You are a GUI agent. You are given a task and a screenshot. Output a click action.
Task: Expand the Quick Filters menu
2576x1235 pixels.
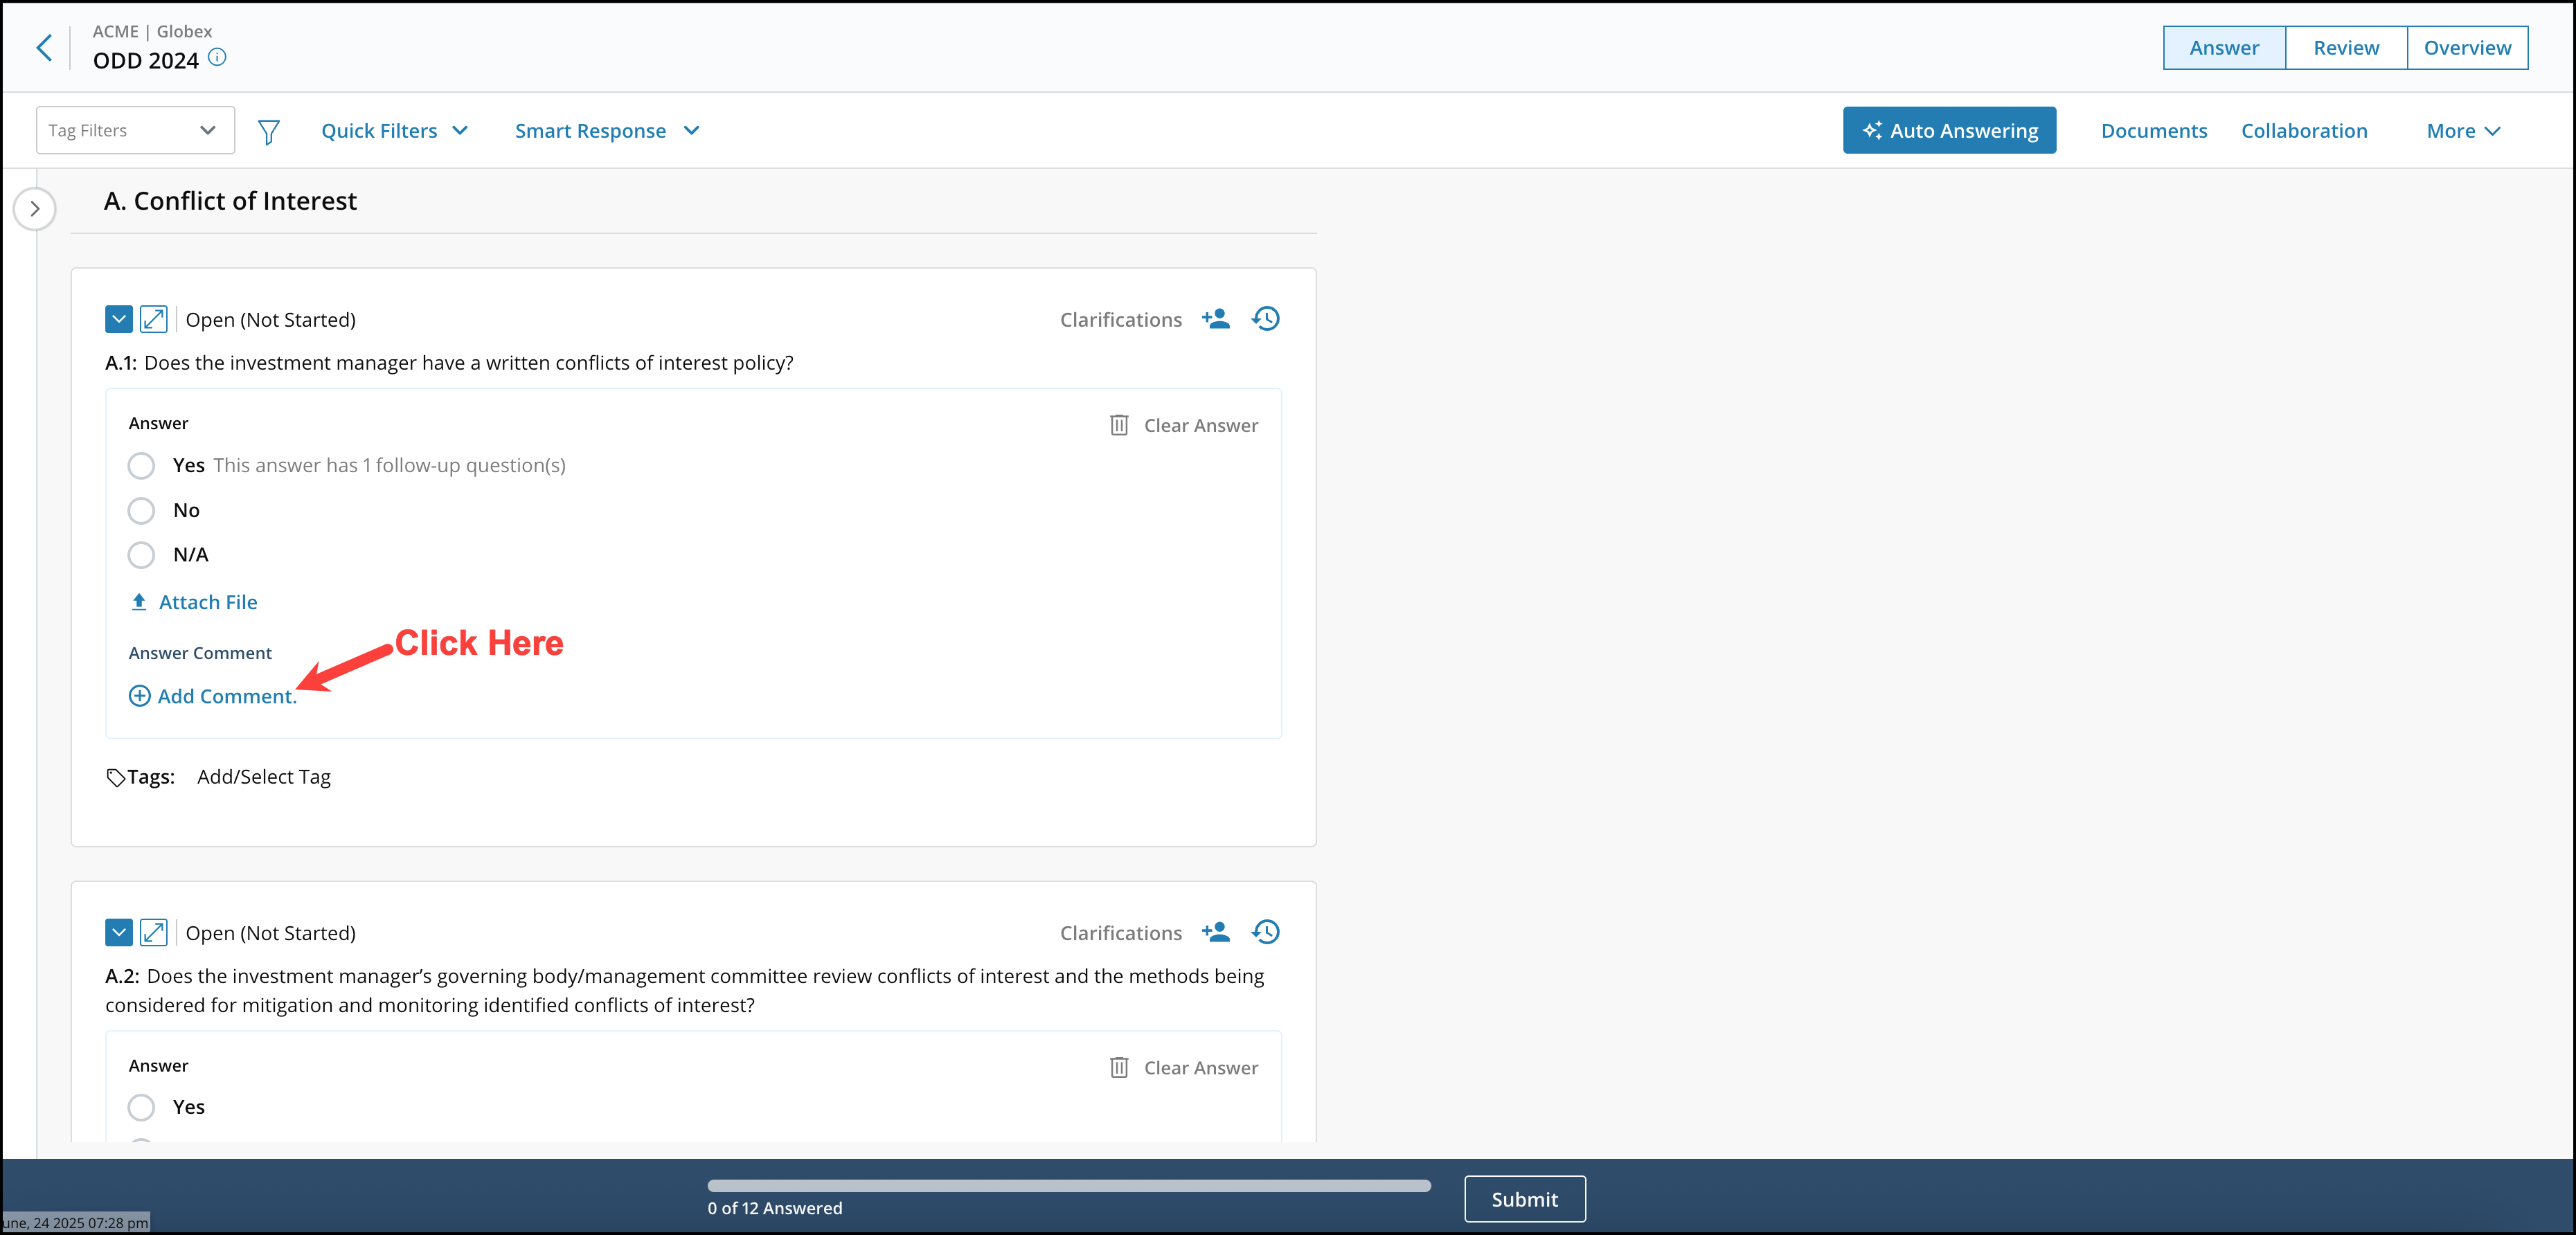395,131
